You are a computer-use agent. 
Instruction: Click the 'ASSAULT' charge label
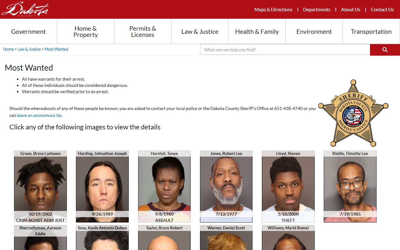click(x=164, y=220)
